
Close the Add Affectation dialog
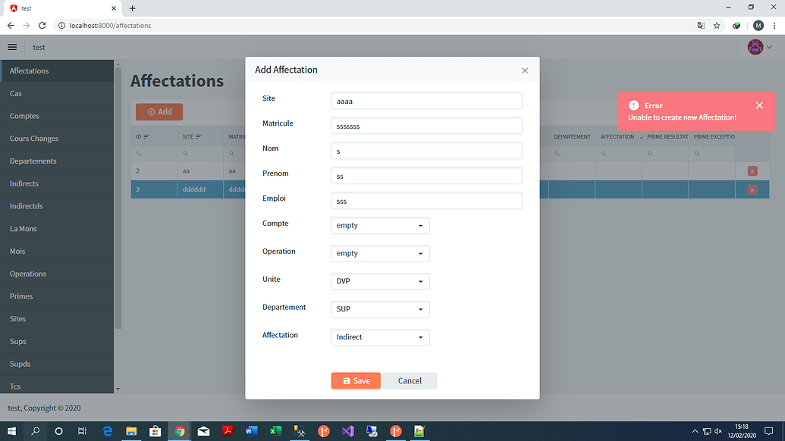coord(524,70)
